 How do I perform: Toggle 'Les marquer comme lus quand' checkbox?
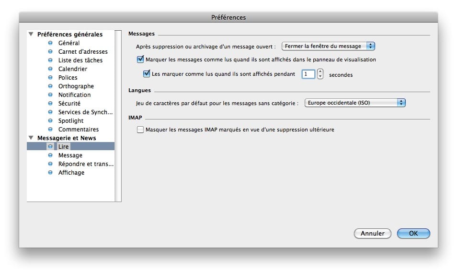146,73
